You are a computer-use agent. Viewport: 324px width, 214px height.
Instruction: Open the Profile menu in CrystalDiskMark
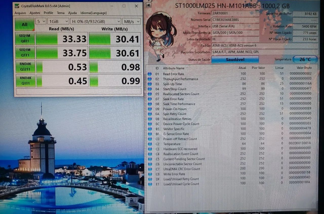(48, 13)
